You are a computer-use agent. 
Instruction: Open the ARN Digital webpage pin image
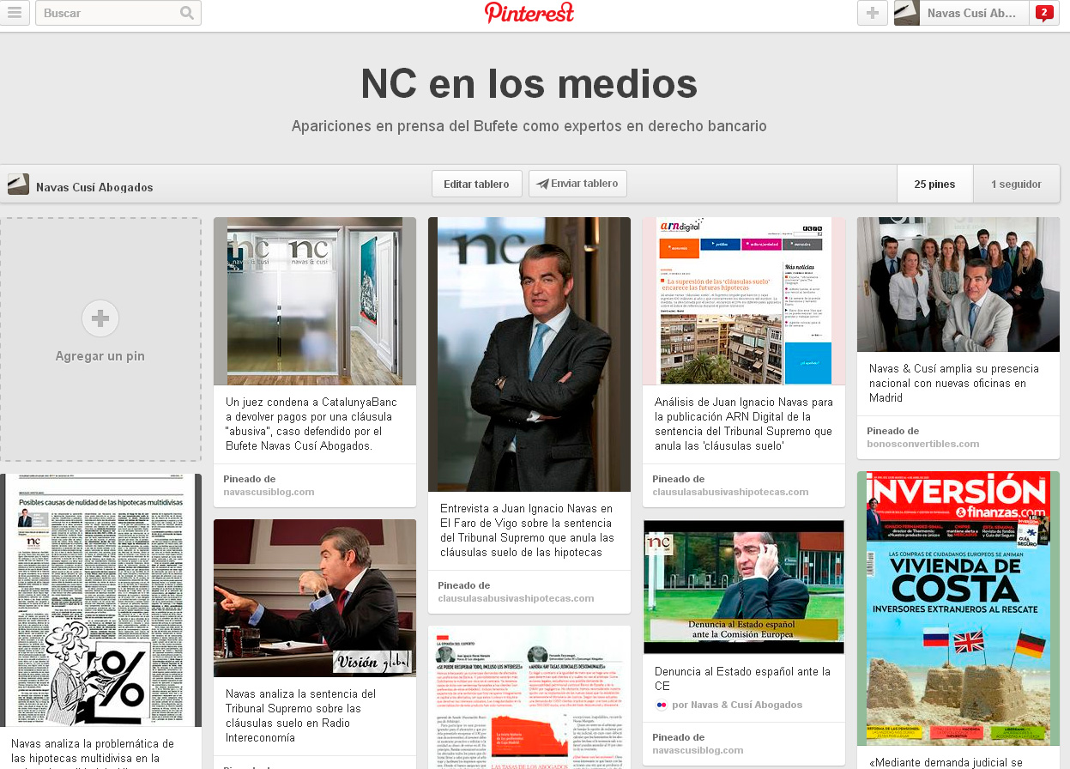point(744,300)
